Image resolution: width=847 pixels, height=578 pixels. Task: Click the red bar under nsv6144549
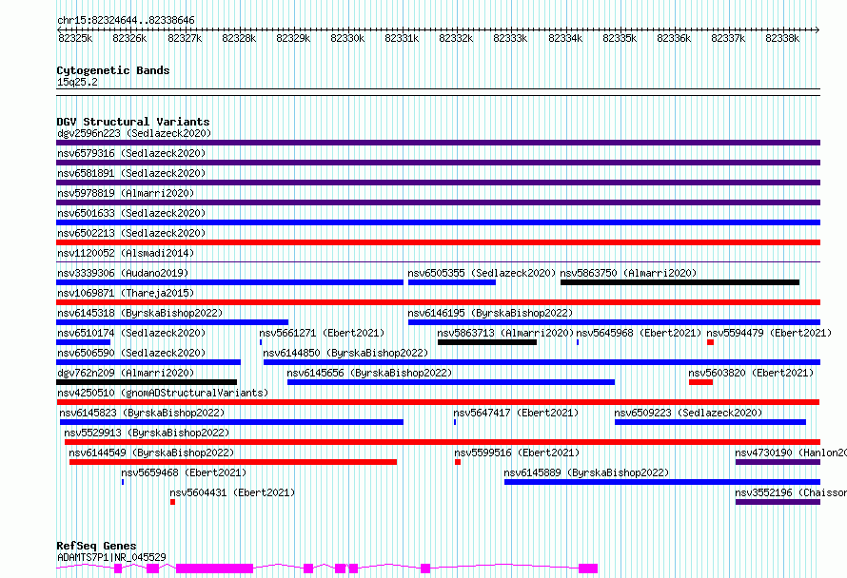pos(233,462)
